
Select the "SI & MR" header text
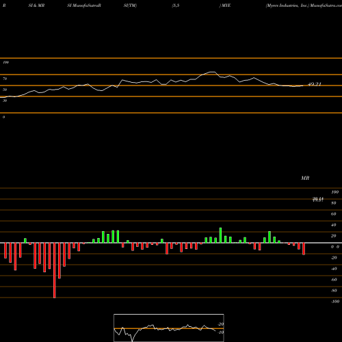[36, 5]
